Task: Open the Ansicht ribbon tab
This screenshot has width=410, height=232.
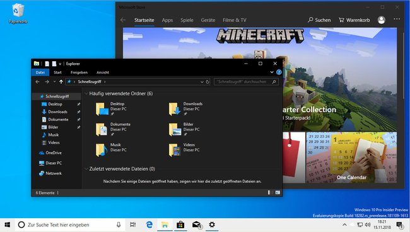Action: (103, 72)
